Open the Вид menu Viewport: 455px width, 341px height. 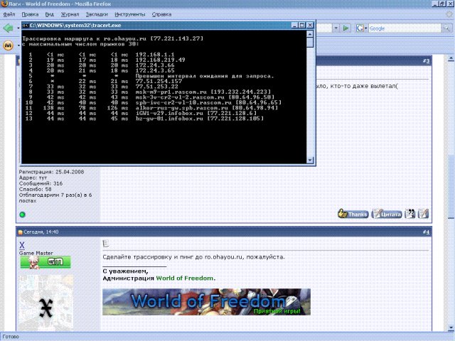click(x=50, y=14)
